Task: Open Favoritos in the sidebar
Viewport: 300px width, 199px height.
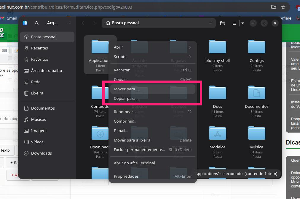Action: pos(39,59)
